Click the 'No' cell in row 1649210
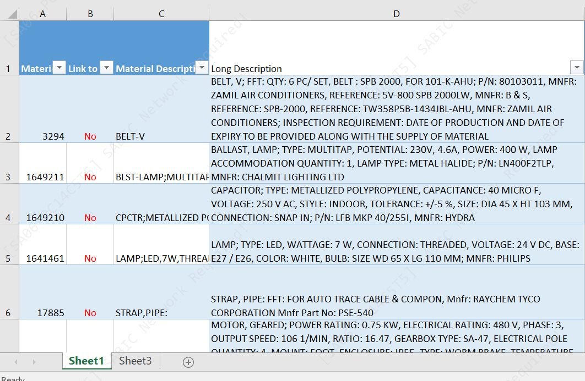The height and width of the screenshot is (381, 585). coord(90,204)
